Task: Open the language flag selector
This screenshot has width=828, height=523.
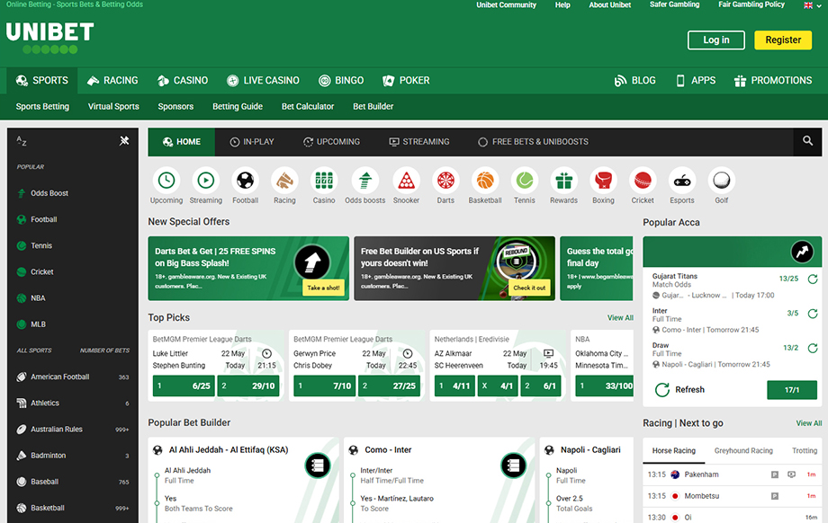Action: [x=811, y=5]
